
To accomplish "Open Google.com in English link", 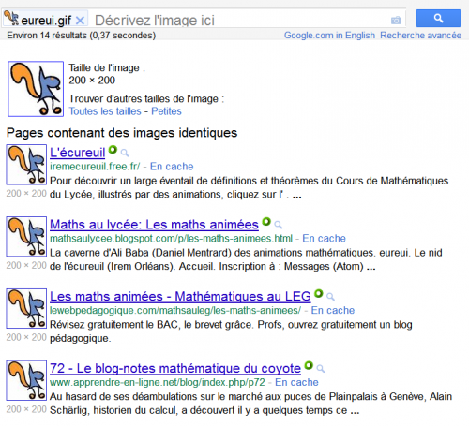I will (x=329, y=36).
